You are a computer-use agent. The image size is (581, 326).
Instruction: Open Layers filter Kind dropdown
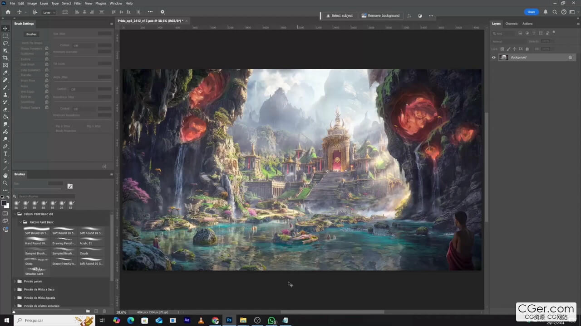click(504, 33)
